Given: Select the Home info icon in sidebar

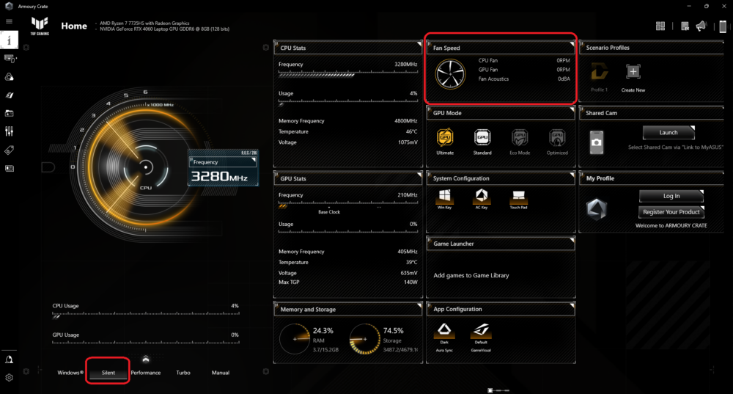Looking at the screenshot, I should pyautogui.click(x=9, y=40).
